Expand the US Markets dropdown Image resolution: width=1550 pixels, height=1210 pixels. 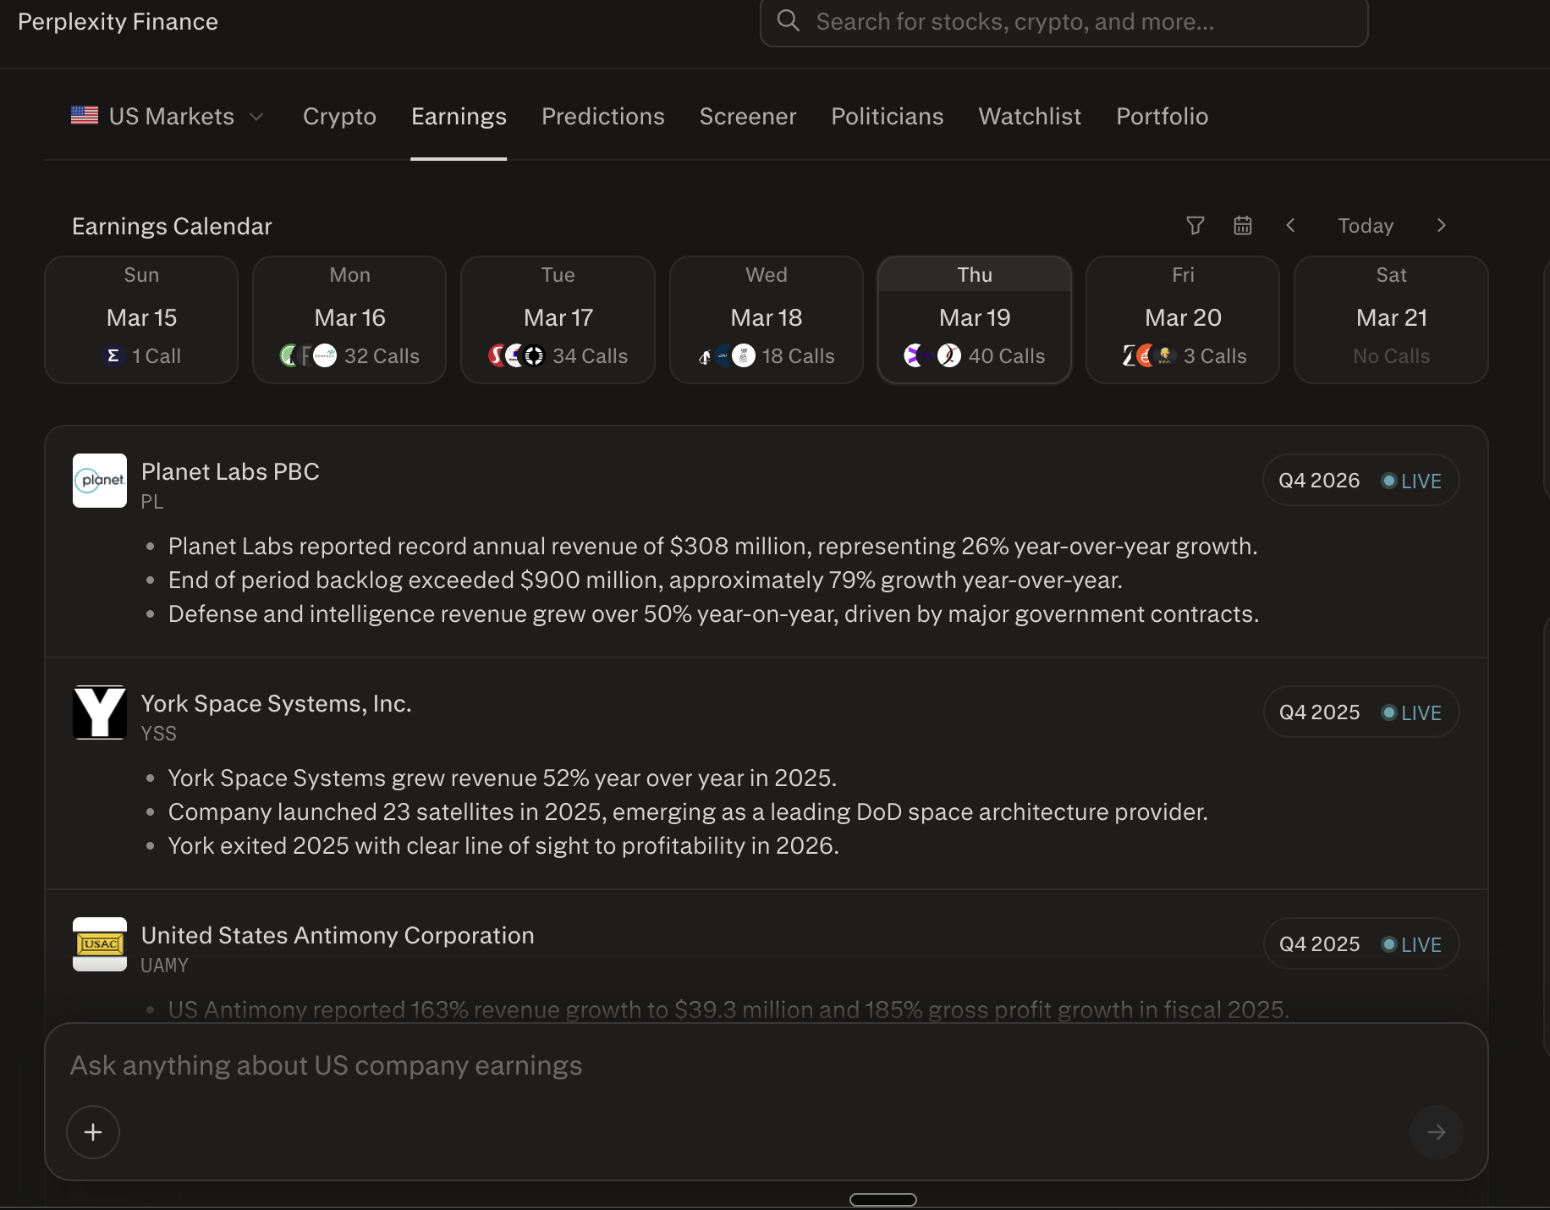tap(168, 117)
